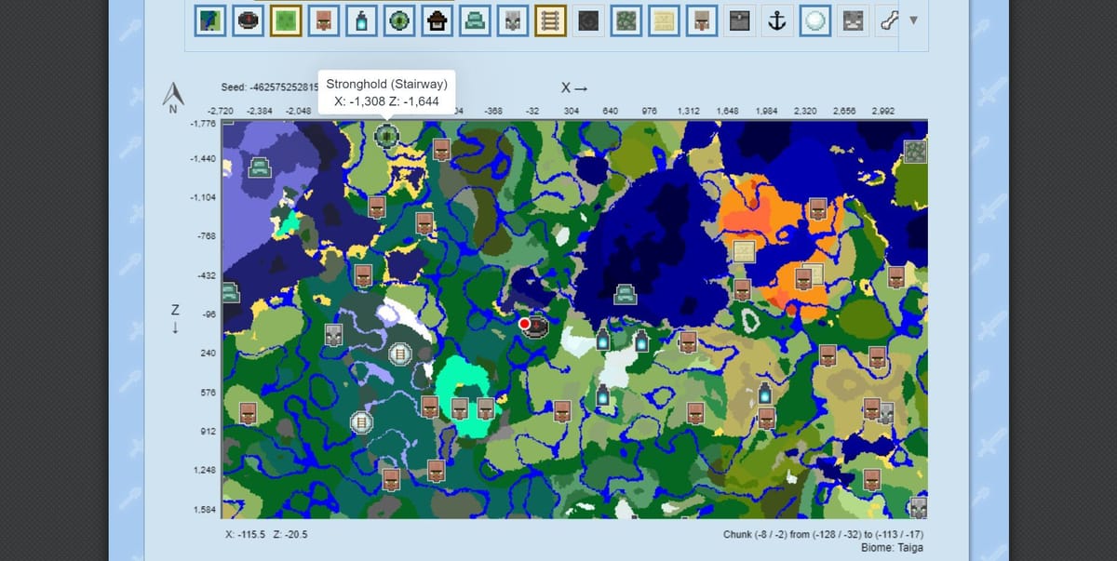
Task: Enable the Buried Treasure chest icon
Action: [x=739, y=21]
